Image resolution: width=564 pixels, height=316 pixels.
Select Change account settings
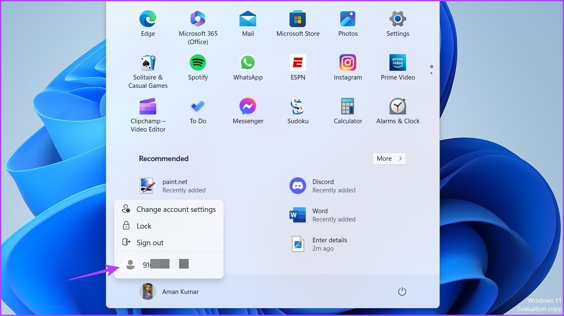click(169, 209)
